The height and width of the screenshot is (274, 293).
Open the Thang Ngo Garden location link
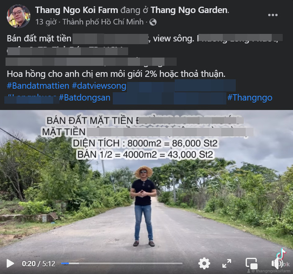pos(189,10)
